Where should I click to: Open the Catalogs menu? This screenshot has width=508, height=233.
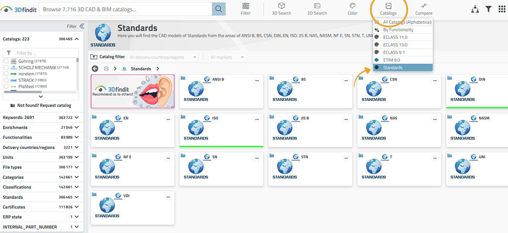pyautogui.click(x=388, y=8)
